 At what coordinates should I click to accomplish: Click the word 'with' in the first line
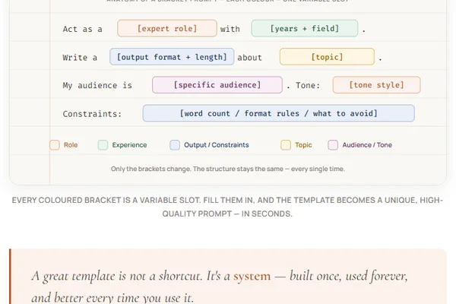coord(230,29)
